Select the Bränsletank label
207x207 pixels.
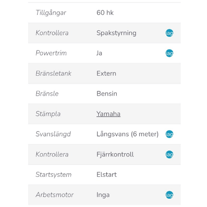click(x=53, y=73)
